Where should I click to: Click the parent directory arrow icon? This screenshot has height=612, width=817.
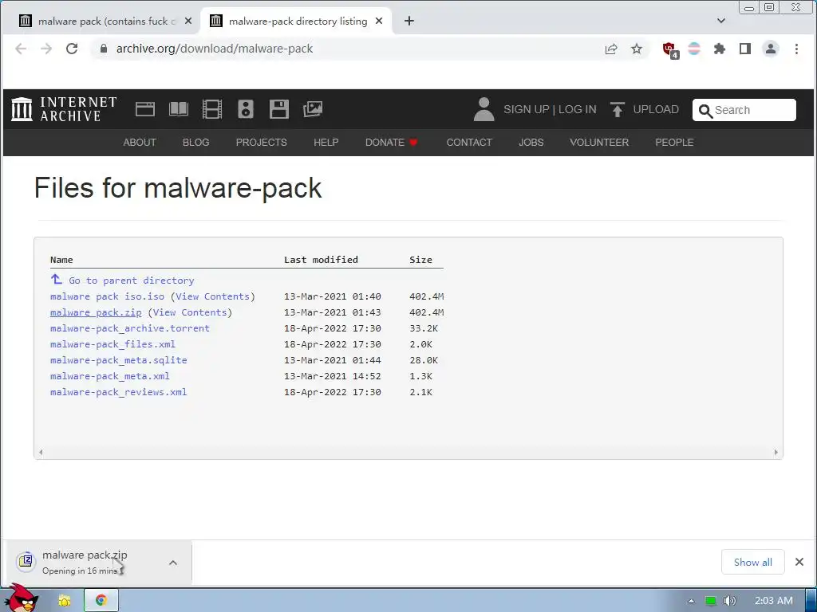(57, 279)
